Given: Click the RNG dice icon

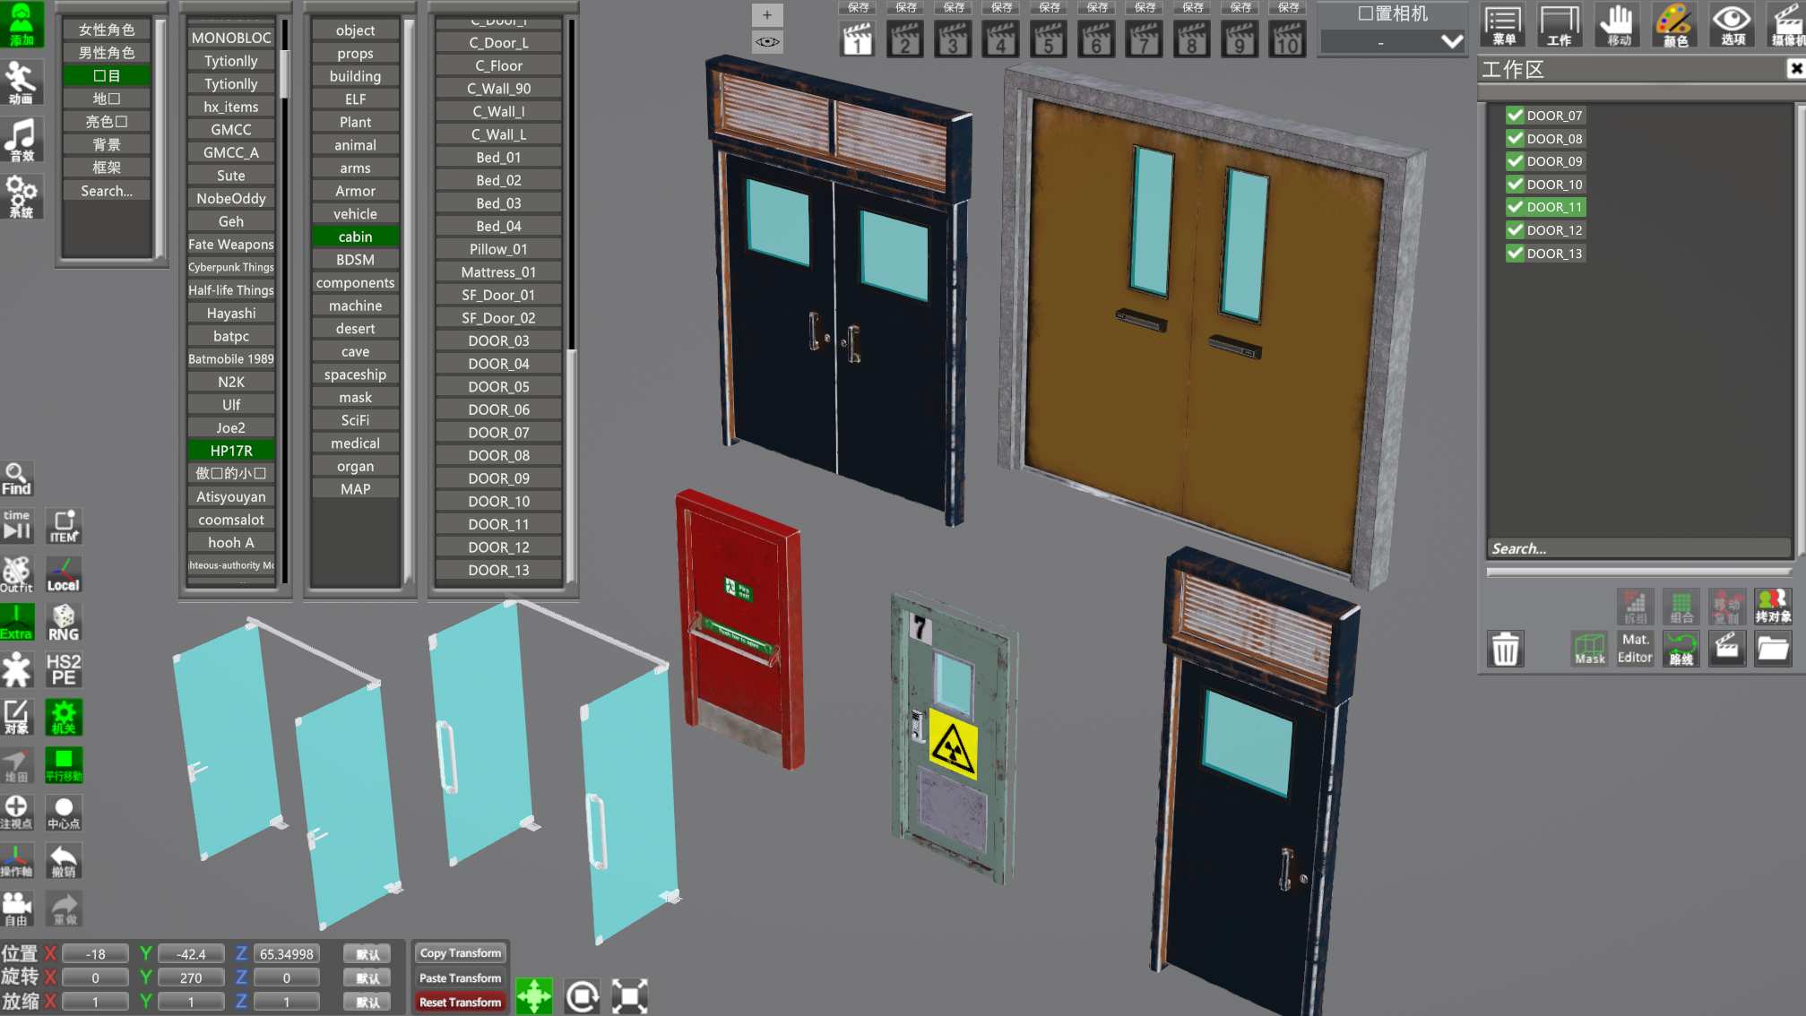Looking at the screenshot, I should [x=64, y=622].
